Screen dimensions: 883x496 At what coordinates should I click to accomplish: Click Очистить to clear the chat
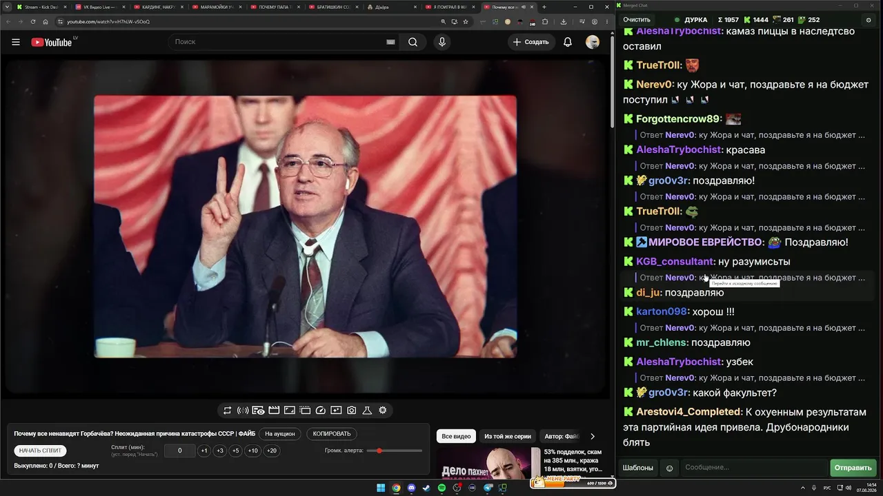637,20
